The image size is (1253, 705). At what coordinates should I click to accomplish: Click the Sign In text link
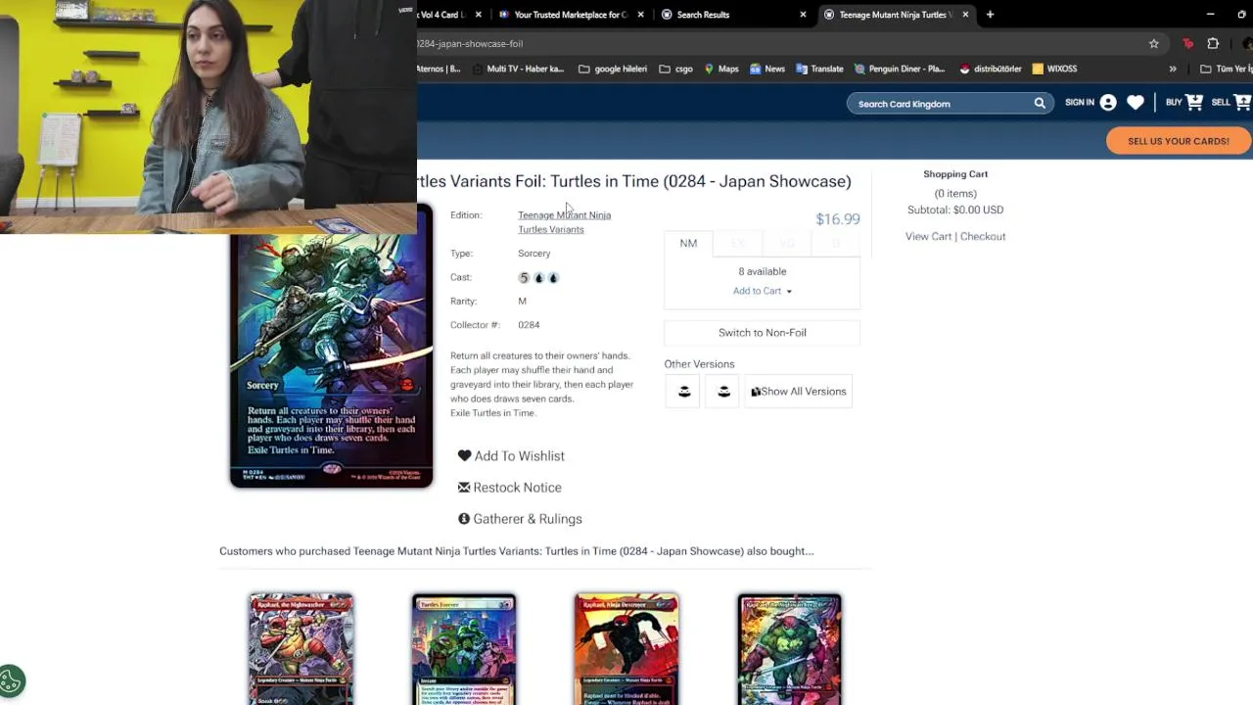click(x=1080, y=102)
